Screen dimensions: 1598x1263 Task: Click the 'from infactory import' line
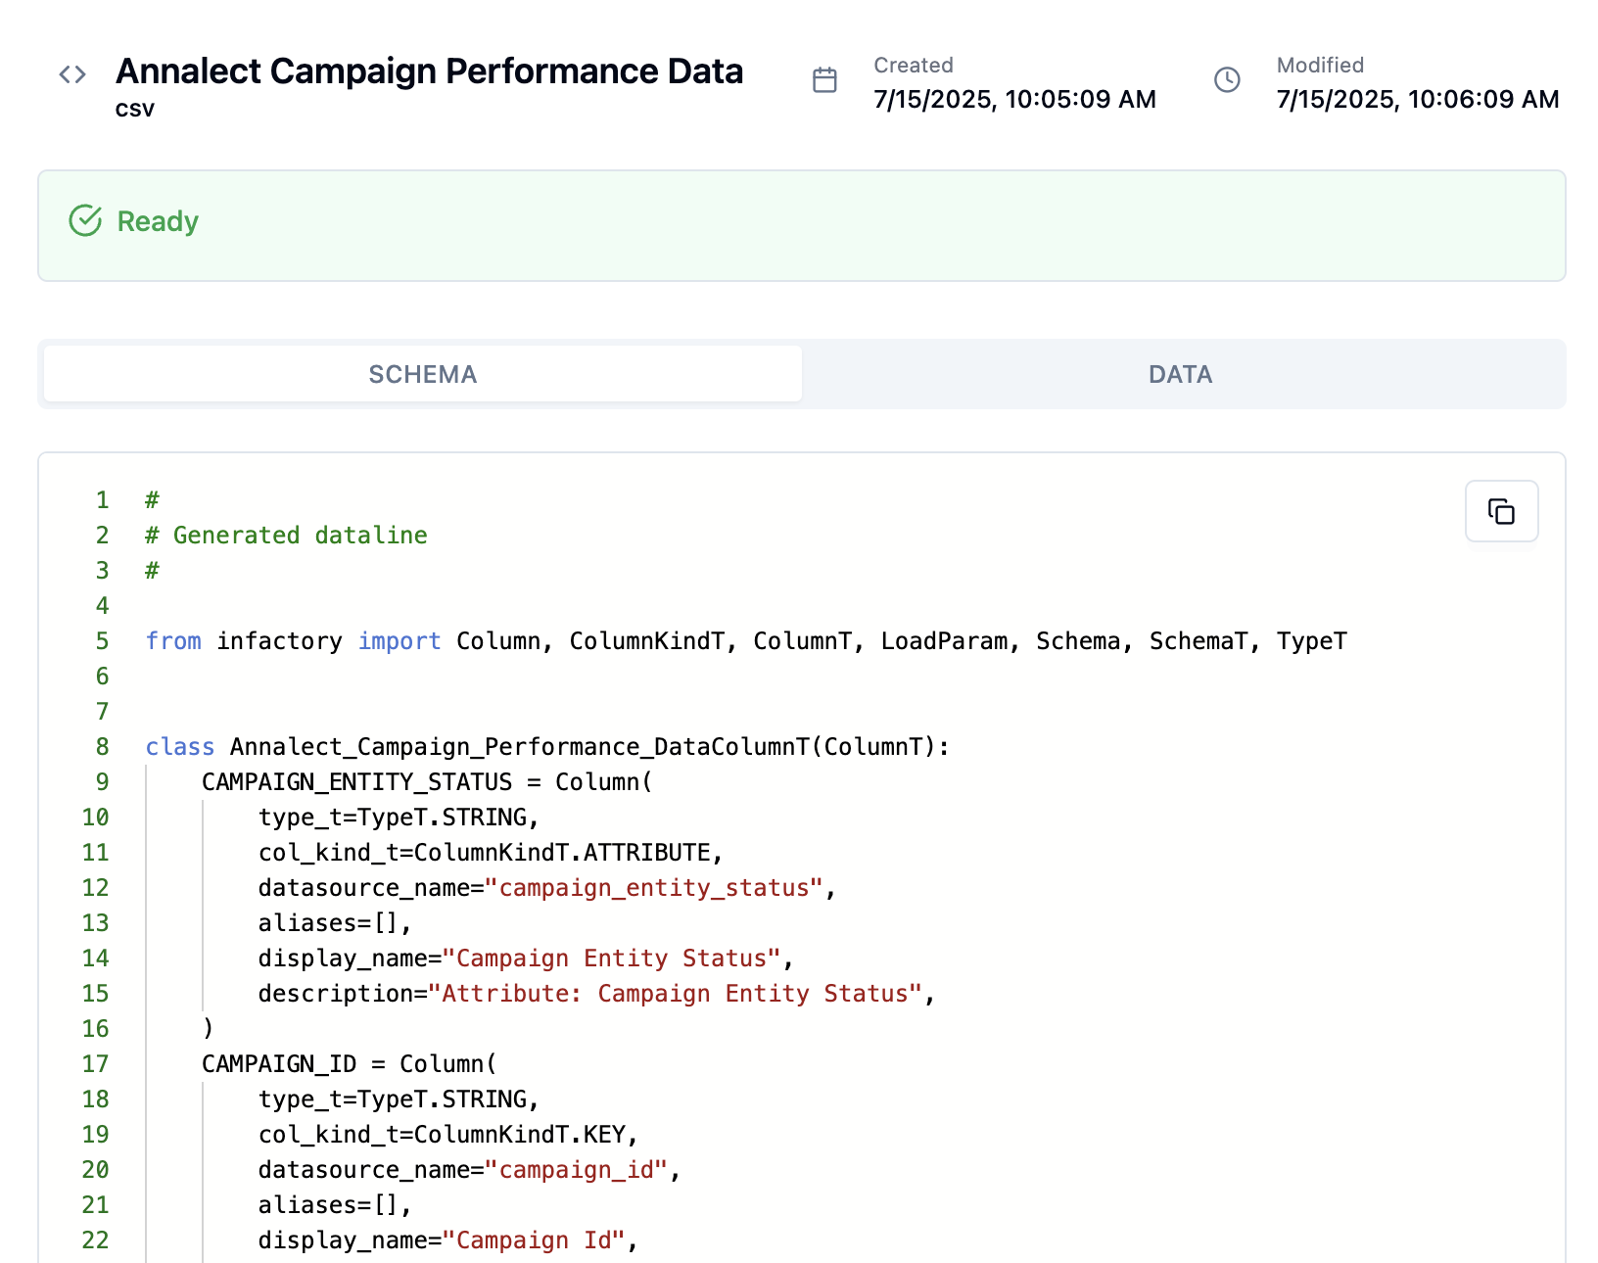coord(746,641)
